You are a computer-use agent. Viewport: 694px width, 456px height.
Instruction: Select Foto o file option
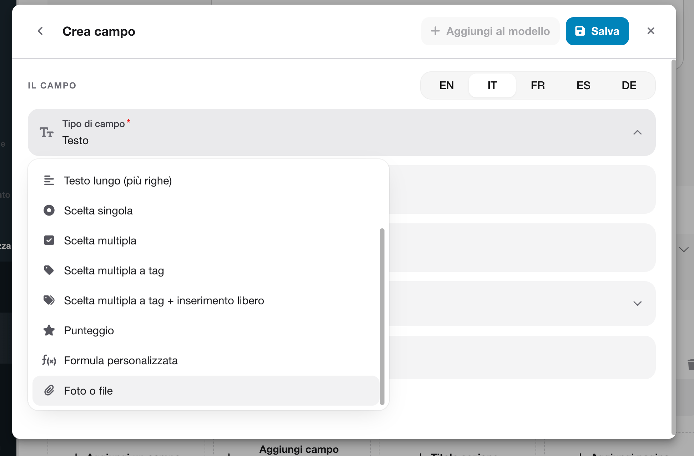point(206,391)
